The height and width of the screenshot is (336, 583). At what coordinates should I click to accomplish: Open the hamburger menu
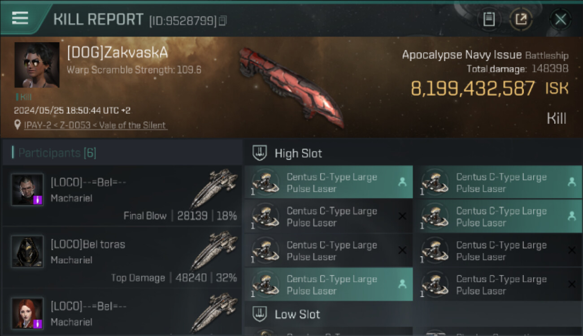click(x=20, y=18)
